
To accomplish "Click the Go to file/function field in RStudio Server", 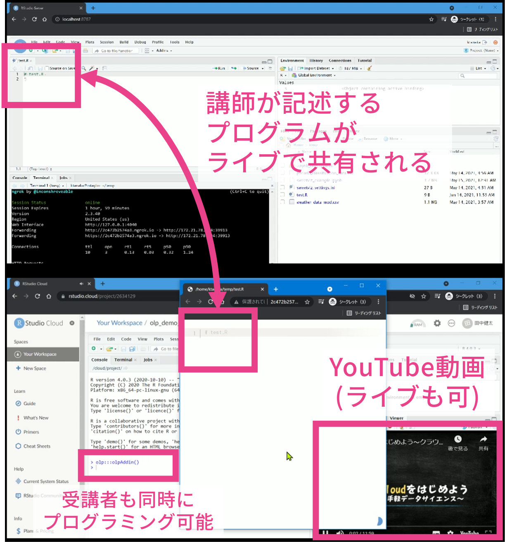I will point(116,51).
